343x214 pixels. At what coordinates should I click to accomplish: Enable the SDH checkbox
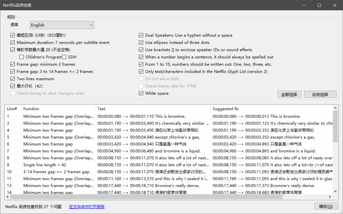[x=63, y=57]
